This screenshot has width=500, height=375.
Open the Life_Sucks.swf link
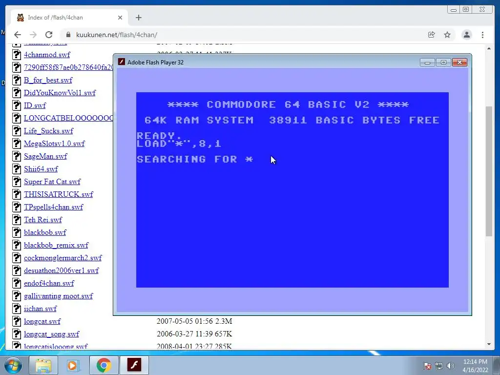click(48, 131)
